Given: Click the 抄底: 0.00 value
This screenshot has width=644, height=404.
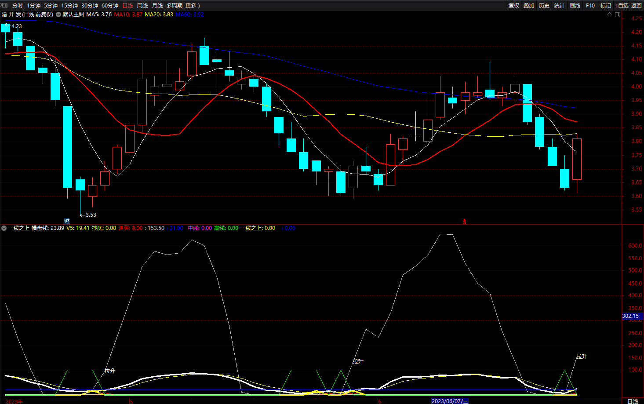Looking at the screenshot, I should [104, 228].
